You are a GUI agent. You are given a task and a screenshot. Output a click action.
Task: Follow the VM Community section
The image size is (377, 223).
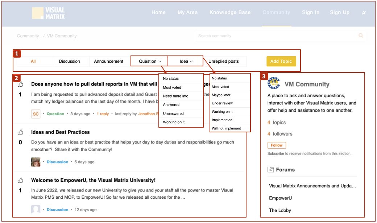[277, 145]
